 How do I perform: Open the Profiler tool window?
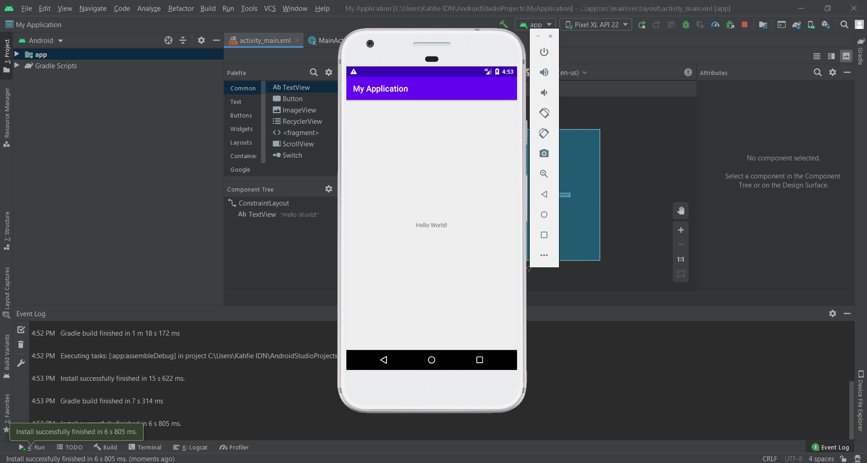(x=234, y=447)
